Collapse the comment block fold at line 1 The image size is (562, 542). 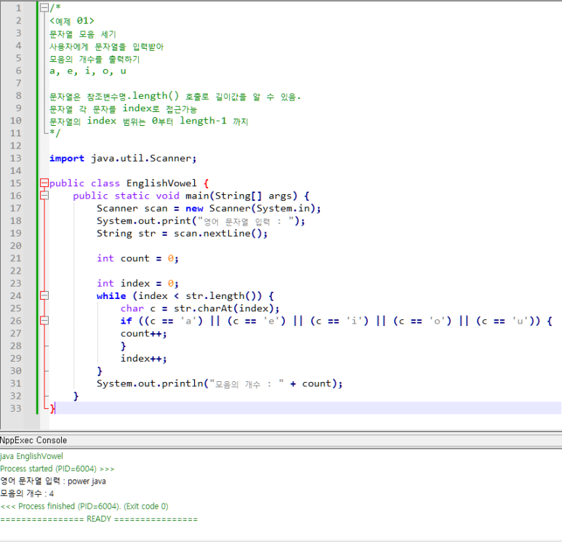(44, 7)
